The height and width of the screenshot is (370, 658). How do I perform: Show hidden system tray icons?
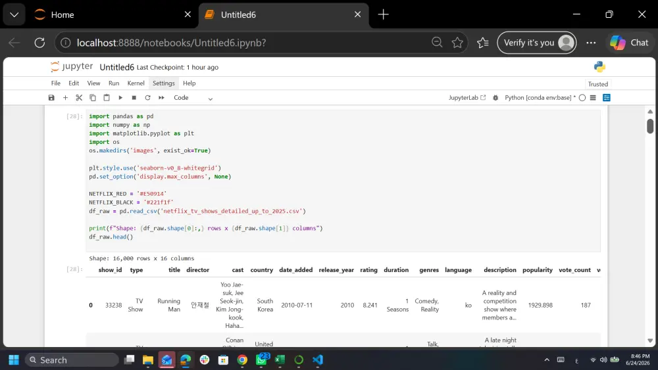(547, 360)
